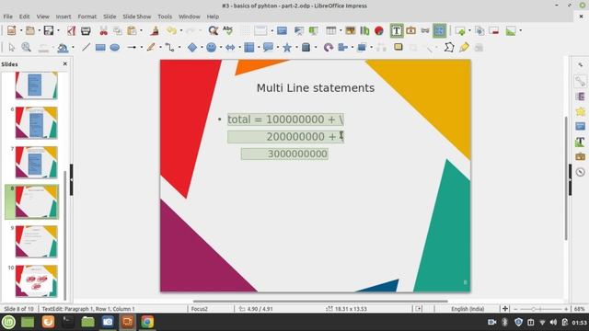Insert image icon in toolbar
The width and height of the screenshot is (589, 331).
tap(350, 30)
